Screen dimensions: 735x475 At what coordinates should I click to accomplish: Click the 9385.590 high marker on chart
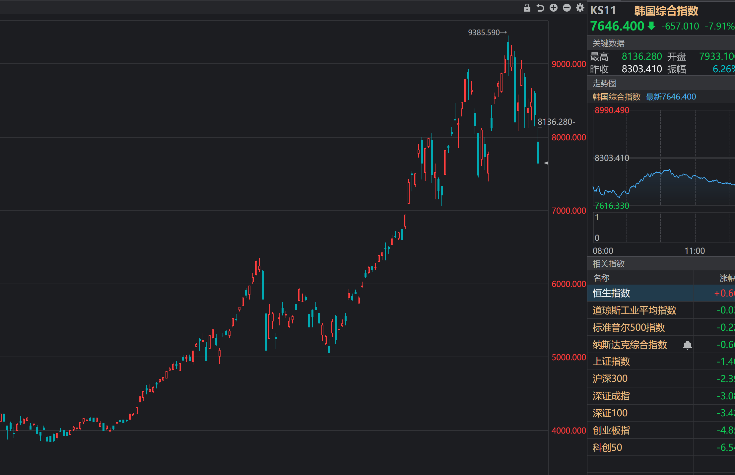[x=487, y=33]
